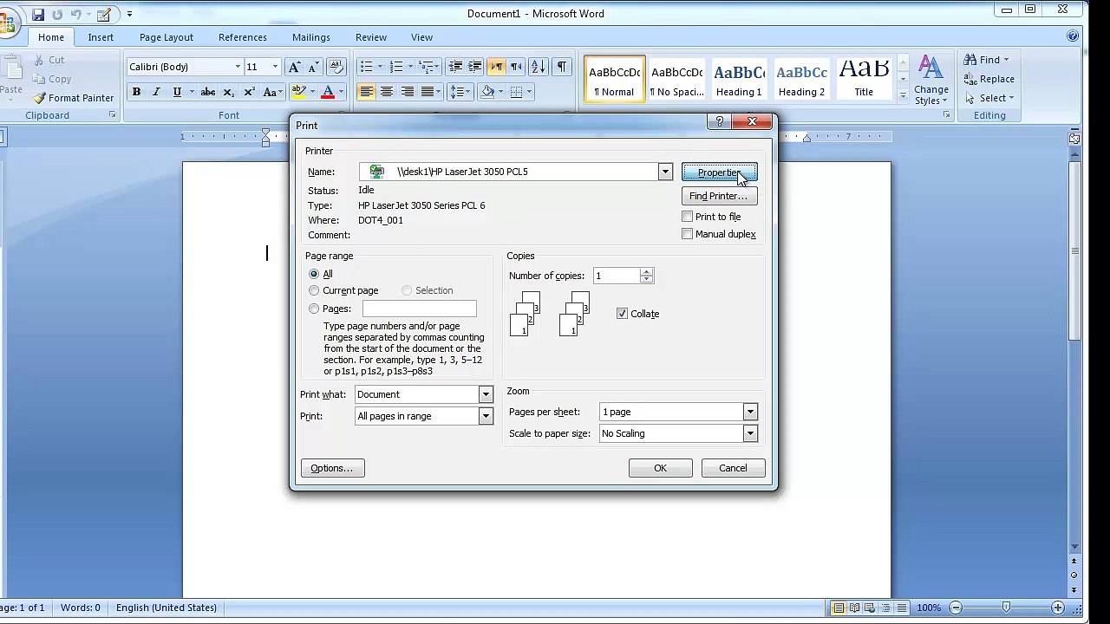Click the Help question mark in Print dialog
Screen dimensions: 1110x624
pos(719,122)
